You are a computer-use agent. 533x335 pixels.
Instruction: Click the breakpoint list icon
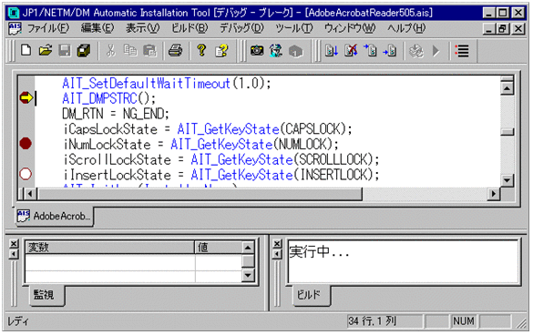(462, 51)
